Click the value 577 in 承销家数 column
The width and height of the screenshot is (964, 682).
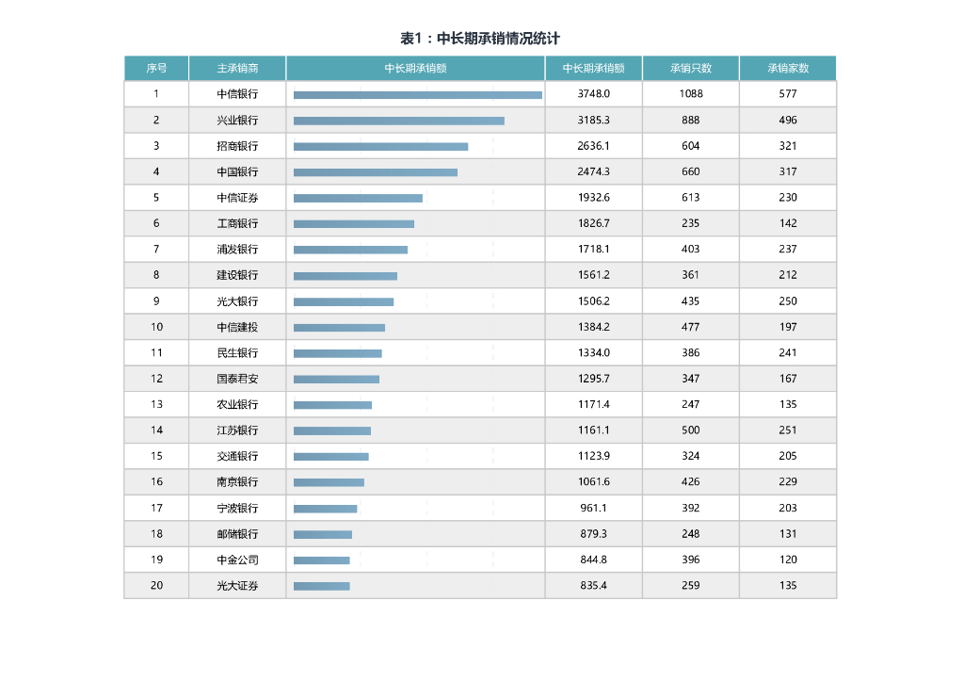788,93
